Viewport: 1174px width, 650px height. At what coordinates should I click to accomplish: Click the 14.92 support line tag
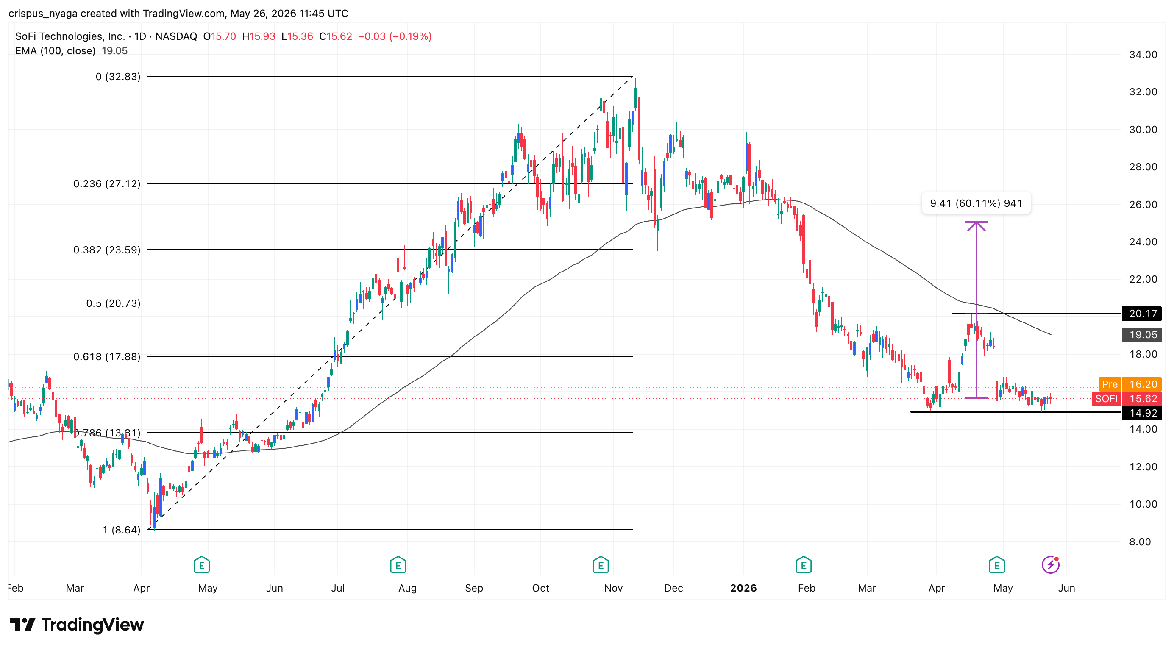coord(1142,413)
